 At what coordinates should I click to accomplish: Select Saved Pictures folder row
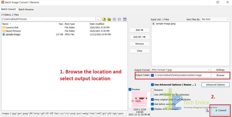[x=64, y=31]
